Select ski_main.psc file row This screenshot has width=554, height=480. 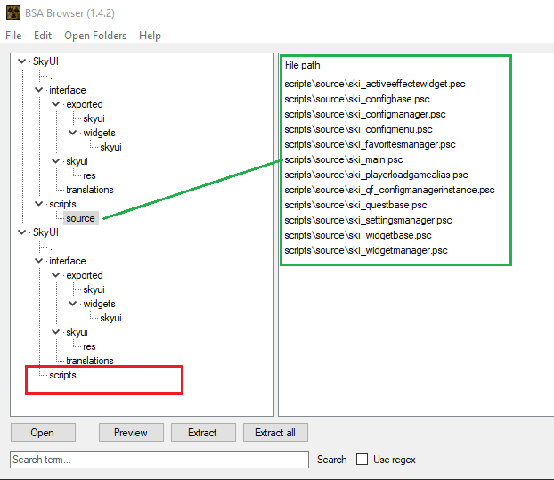click(344, 159)
